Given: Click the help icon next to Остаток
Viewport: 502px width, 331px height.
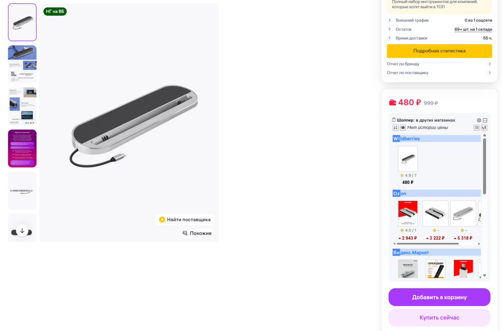Looking at the screenshot, I should point(389,29).
